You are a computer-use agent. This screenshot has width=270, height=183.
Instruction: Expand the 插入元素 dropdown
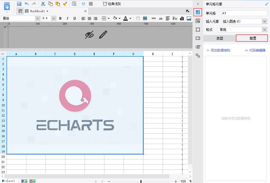coord(265,21)
